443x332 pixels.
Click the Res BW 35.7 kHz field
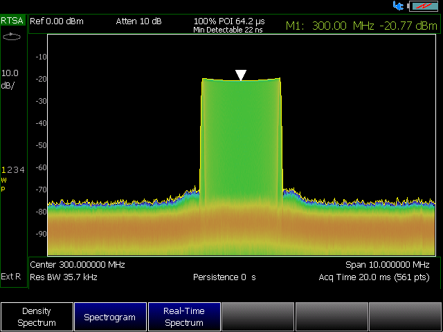pos(64,277)
